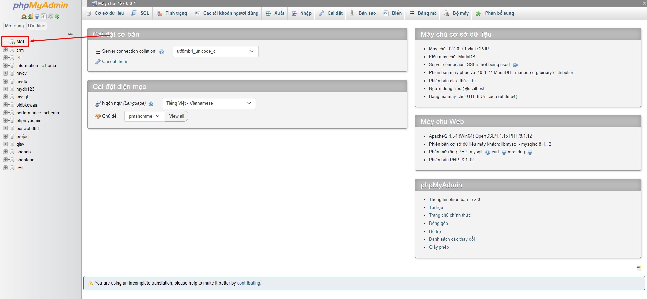Open console icon at bottom right
The image size is (647, 299).
[639, 268]
